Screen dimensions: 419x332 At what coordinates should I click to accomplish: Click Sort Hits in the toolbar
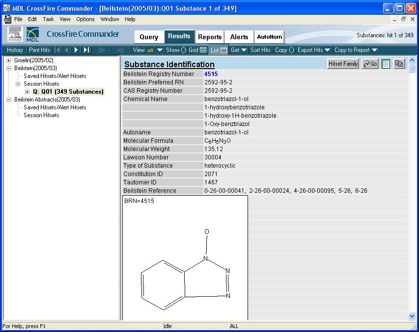[260, 50]
